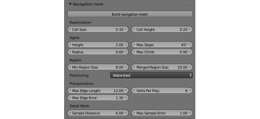Increase Cell Size with right arrow
This screenshot has height=119, width=260.
[x=126, y=29]
